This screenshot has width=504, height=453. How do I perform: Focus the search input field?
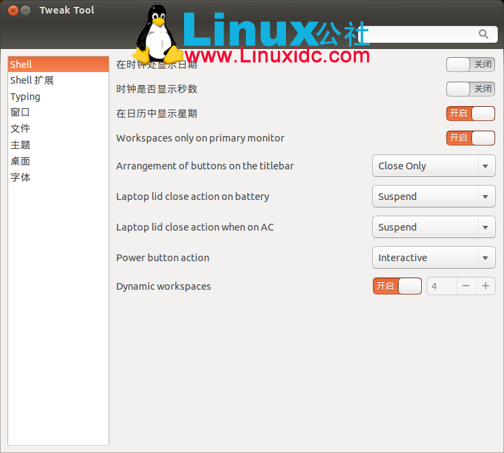[429, 34]
